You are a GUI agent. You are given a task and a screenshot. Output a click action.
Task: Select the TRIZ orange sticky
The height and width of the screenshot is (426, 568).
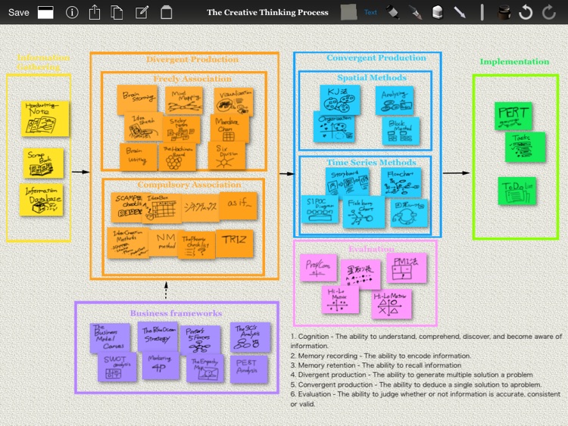point(234,243)
